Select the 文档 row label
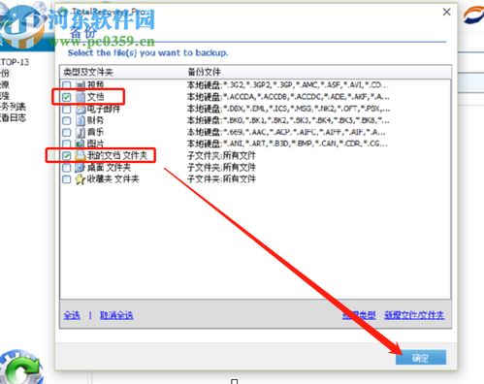Screen dimensions: 484x384 [95, 97]
